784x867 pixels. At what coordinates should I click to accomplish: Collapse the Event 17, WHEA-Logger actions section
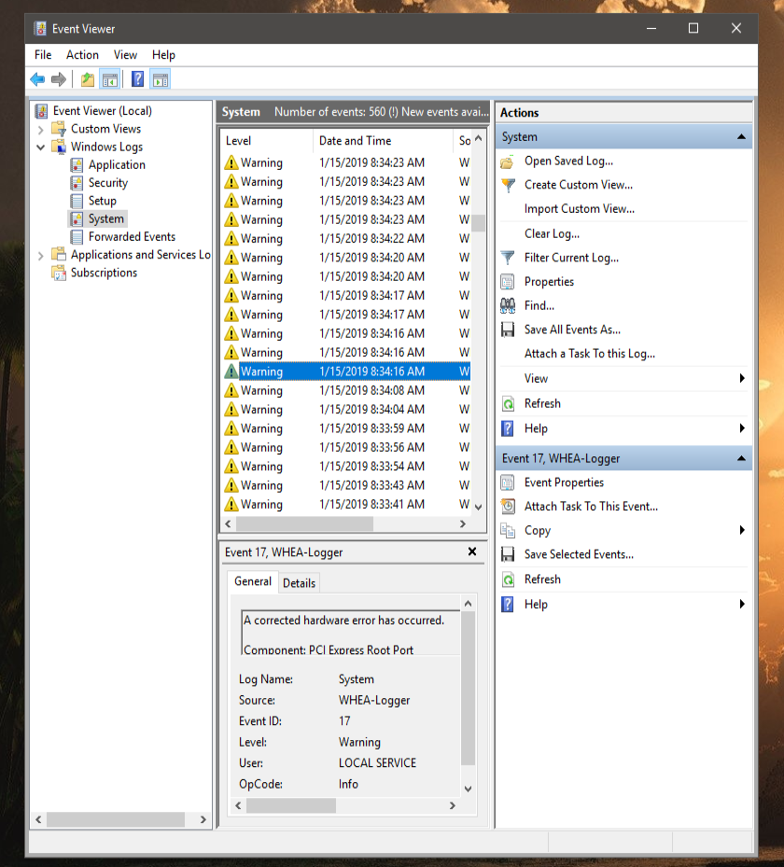(741, 458)
